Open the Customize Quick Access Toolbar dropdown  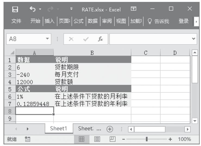pyautogui.click(x=71, y=10)
